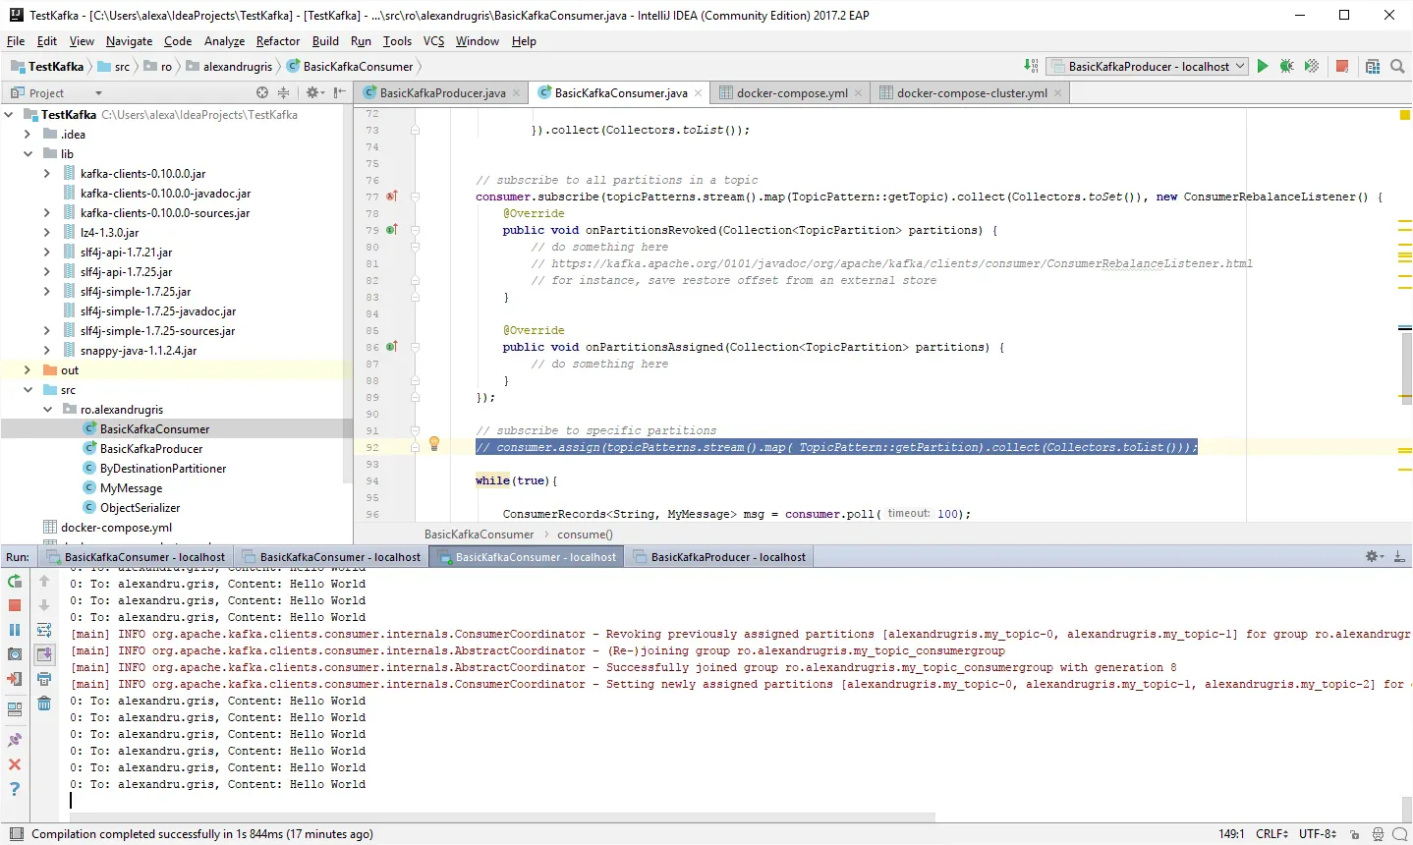1413x845 pixels.
Task: Click consume() in editor breadcrumb
Action: click(585, 534)
